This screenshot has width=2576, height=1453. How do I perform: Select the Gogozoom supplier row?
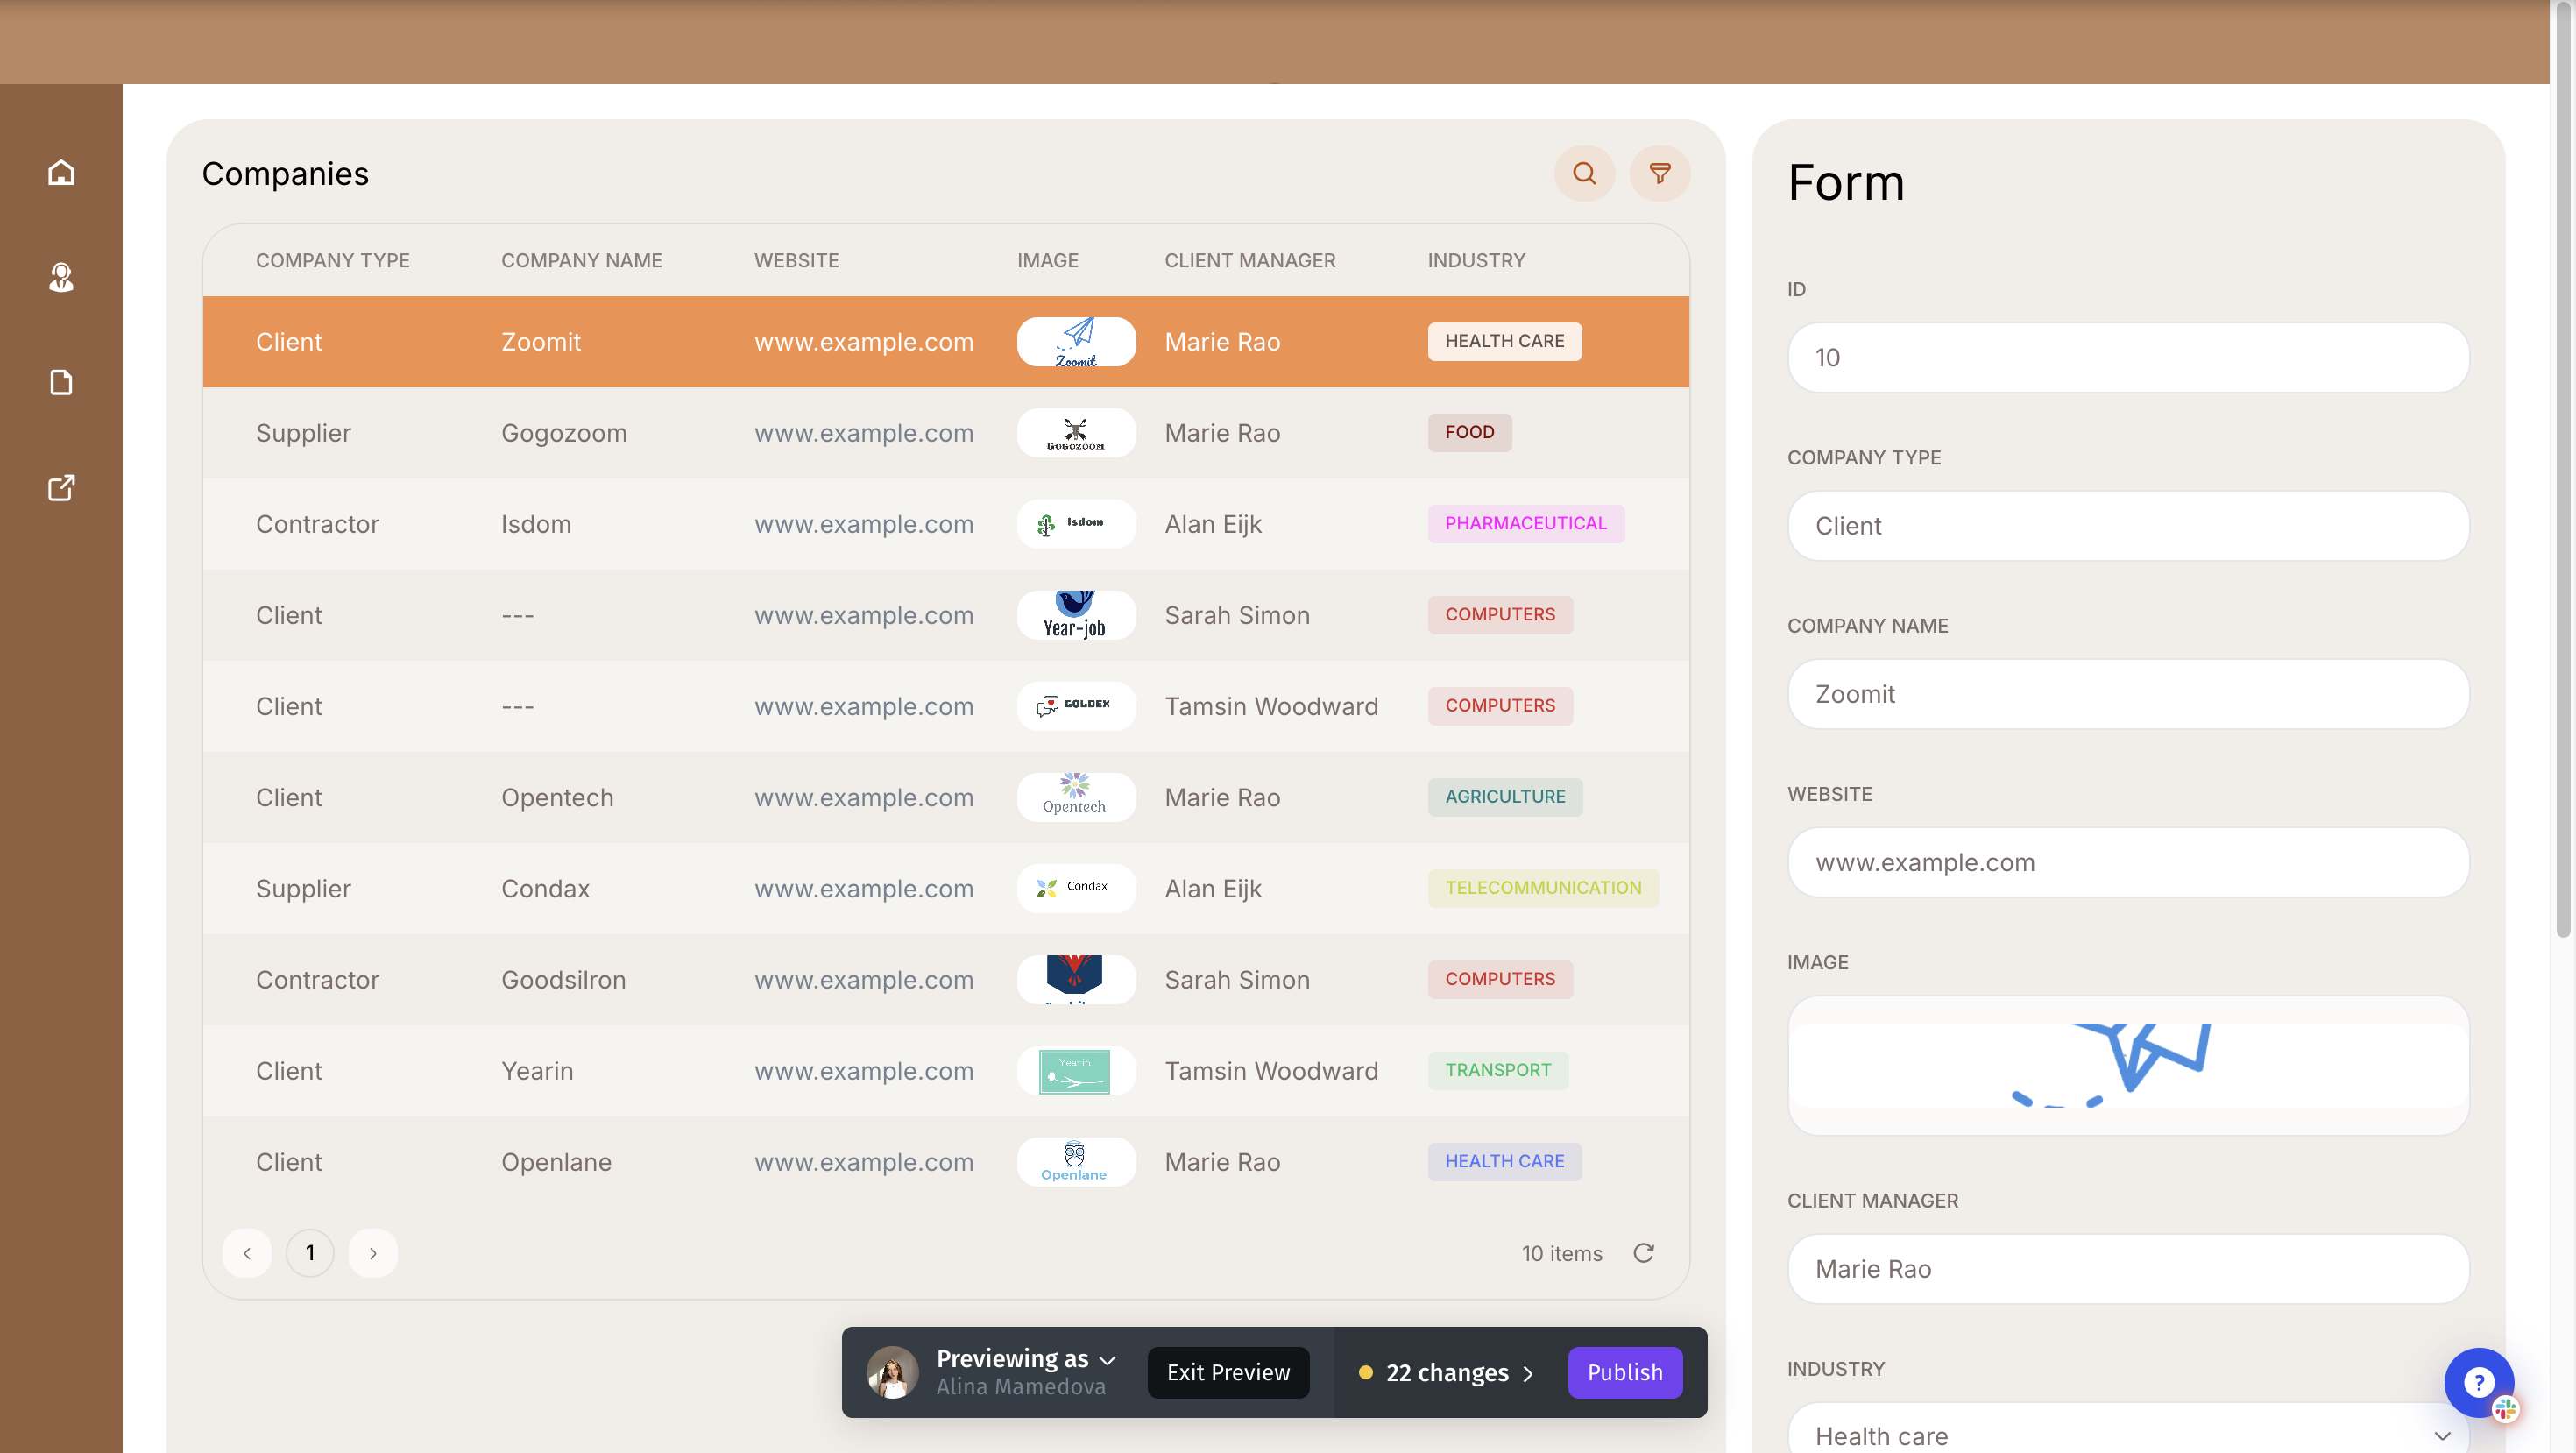563,433
